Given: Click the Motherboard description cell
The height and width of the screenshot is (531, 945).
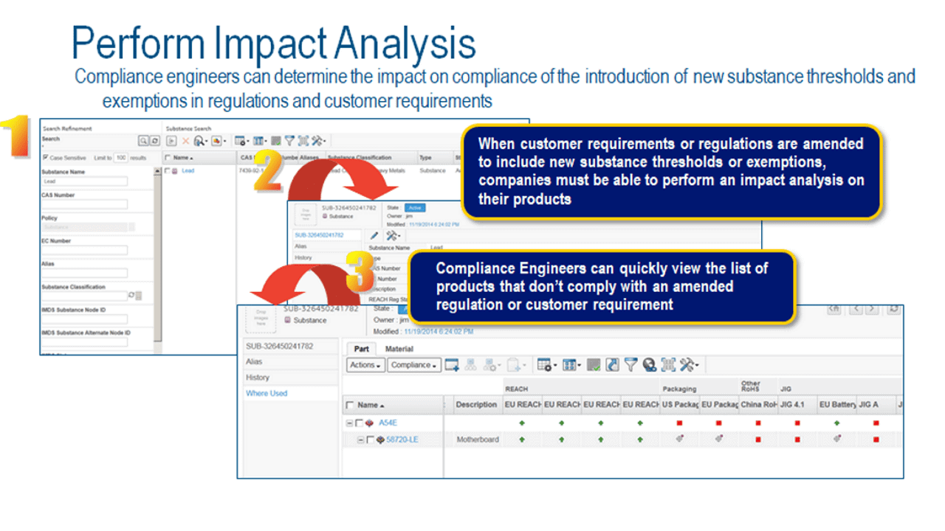Looking at the screenshot, I should [x=478, y=440].
